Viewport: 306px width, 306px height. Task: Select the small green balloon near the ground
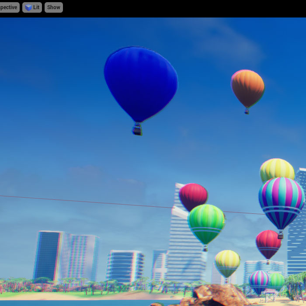click(277, 281)
